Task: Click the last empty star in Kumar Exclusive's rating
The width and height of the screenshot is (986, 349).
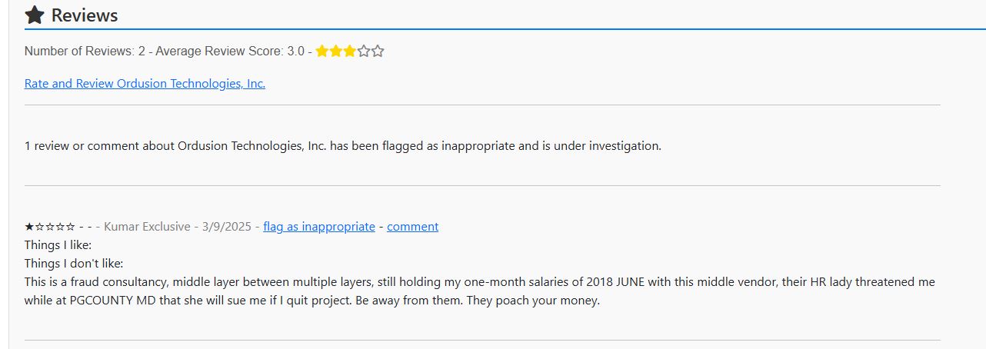Action: coord(71,227)
